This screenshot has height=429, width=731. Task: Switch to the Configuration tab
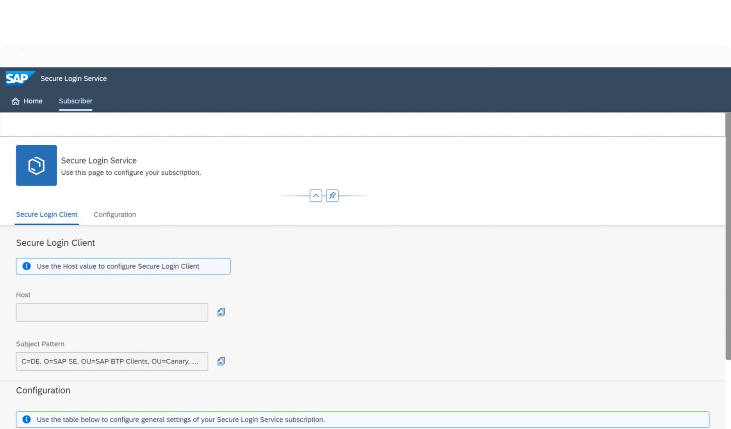coord(115,214)
